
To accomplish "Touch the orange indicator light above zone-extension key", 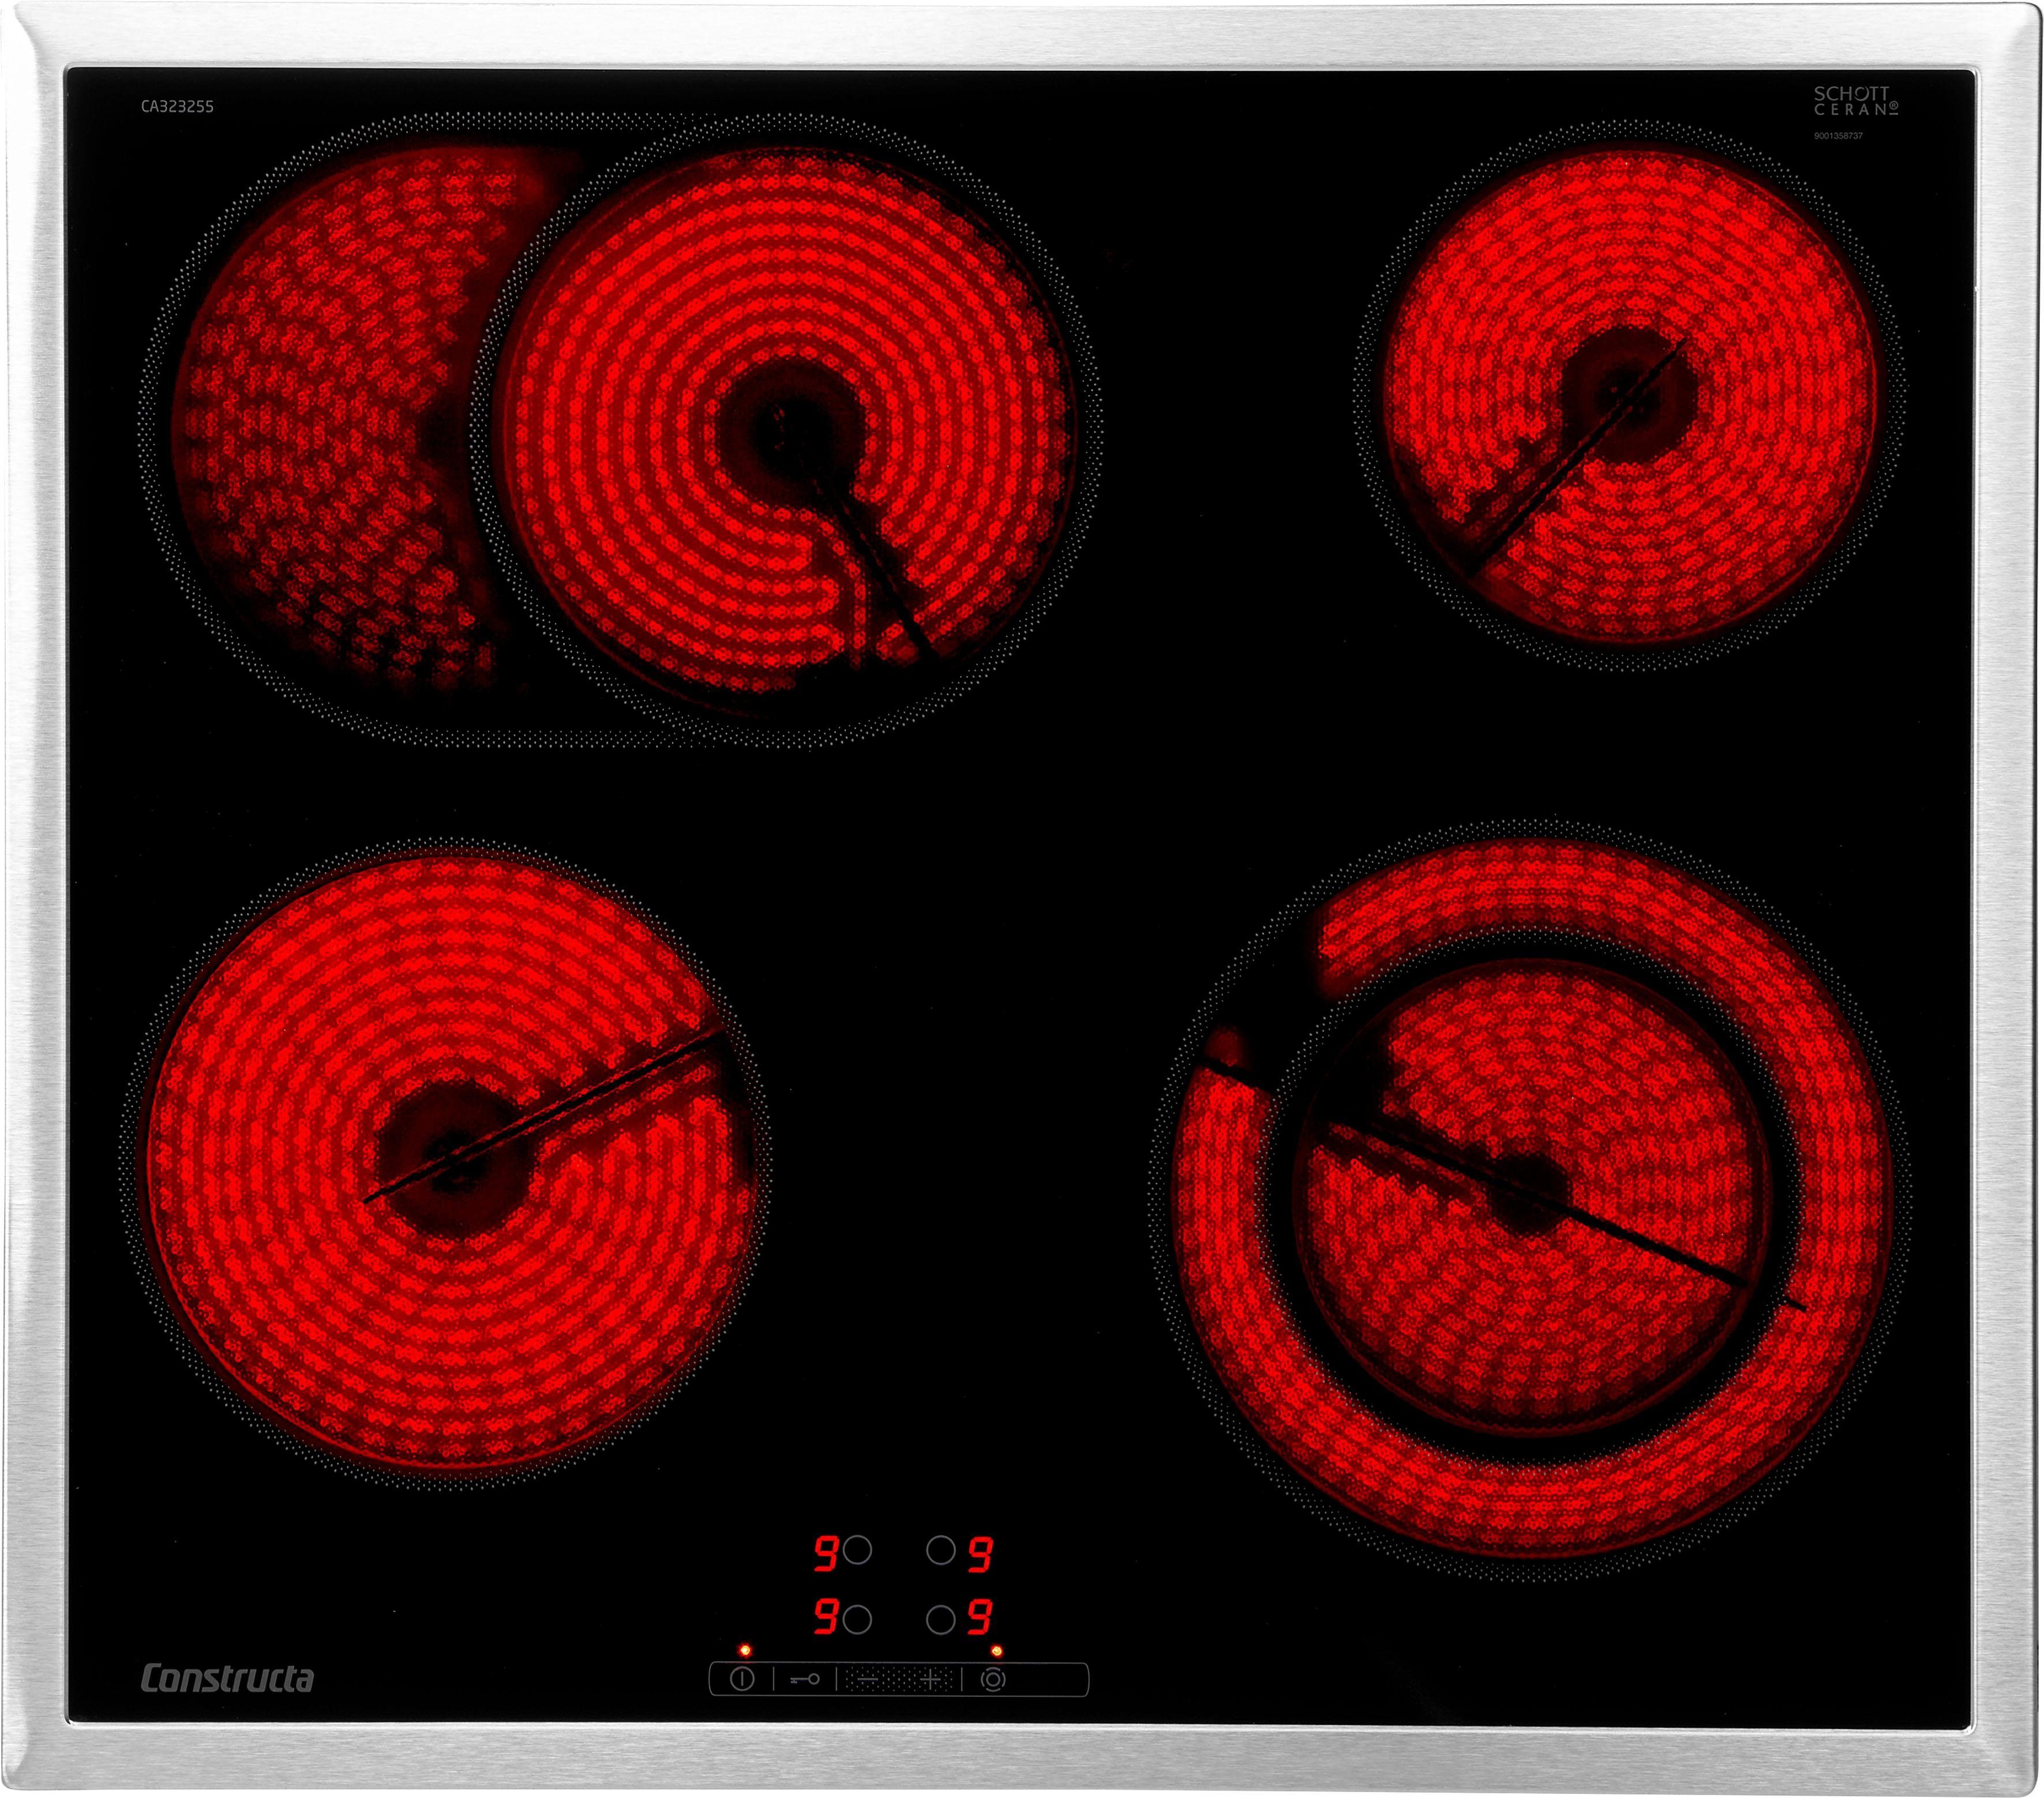I will (x=996, y=1651).
